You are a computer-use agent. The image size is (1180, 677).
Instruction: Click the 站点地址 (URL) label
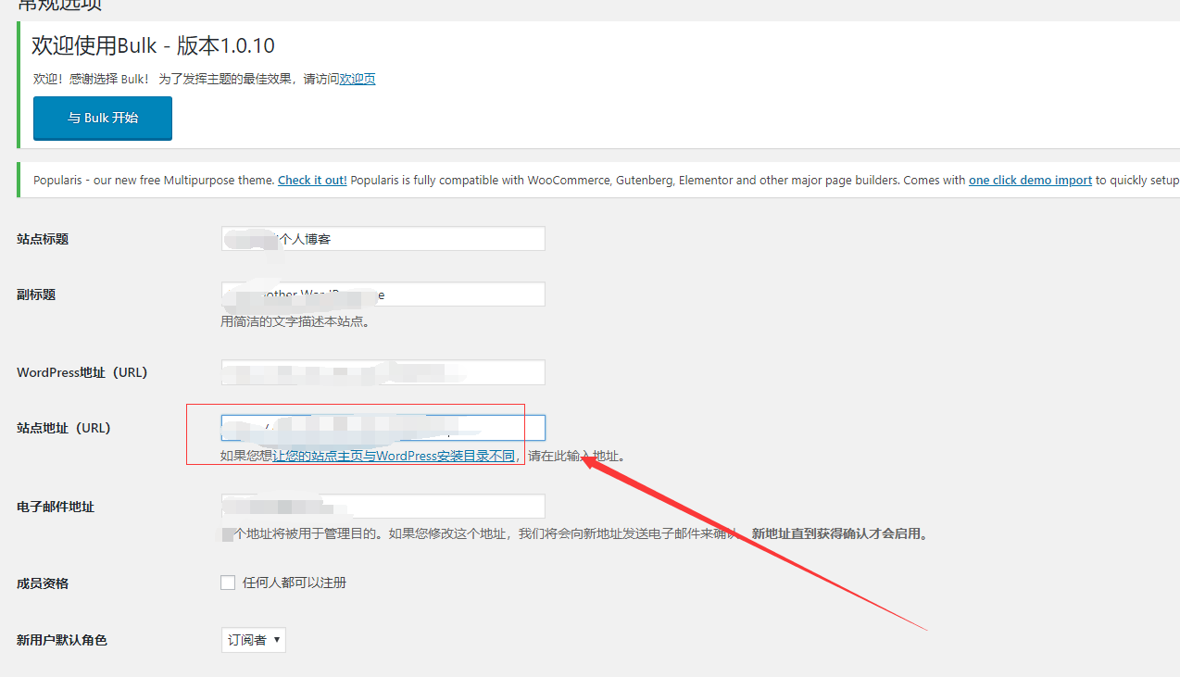[64, 428]
